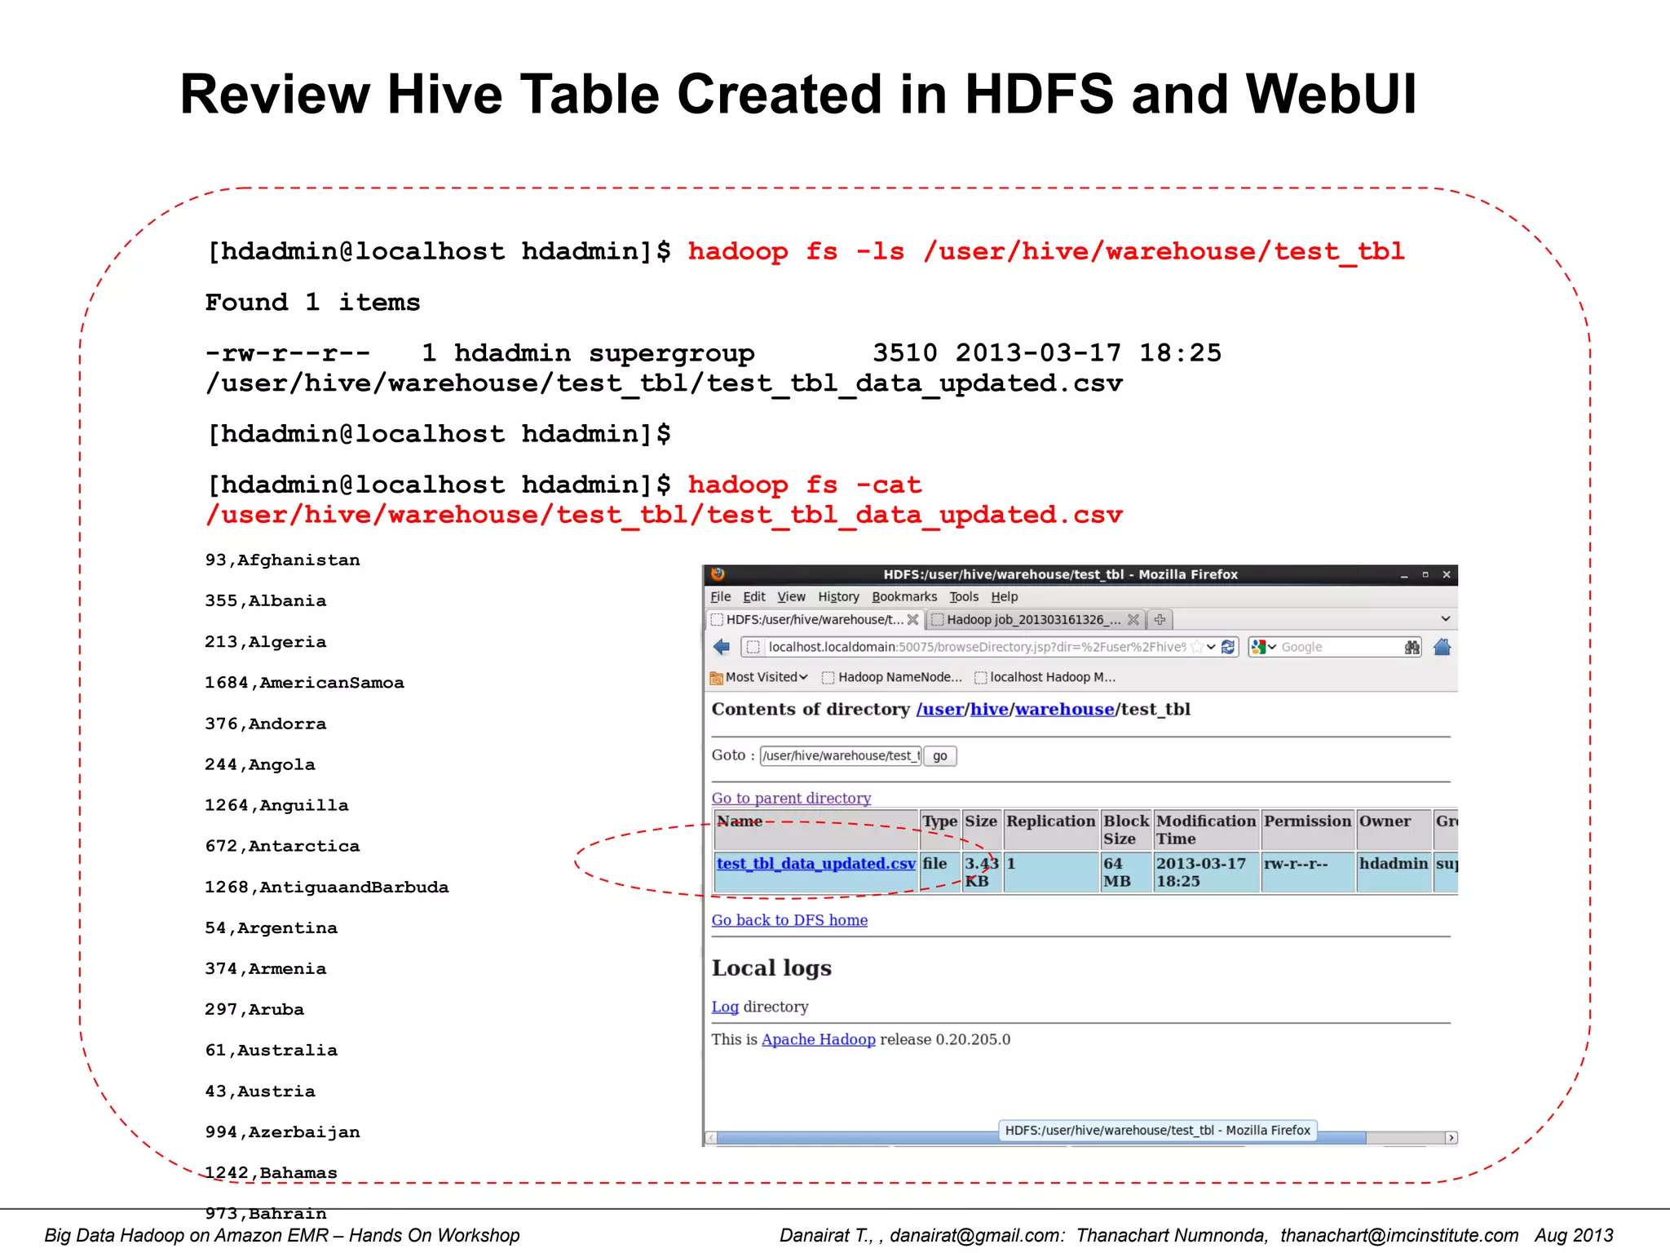Open test_tbl_data_updated.csv file link

pyautogui.click(x=816, y=863)
